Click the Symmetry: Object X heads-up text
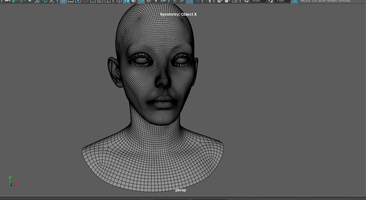 [178, 14]
